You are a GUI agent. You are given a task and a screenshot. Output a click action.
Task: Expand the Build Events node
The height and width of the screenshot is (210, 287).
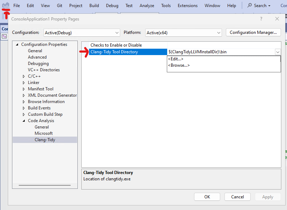tap(24, 108)
